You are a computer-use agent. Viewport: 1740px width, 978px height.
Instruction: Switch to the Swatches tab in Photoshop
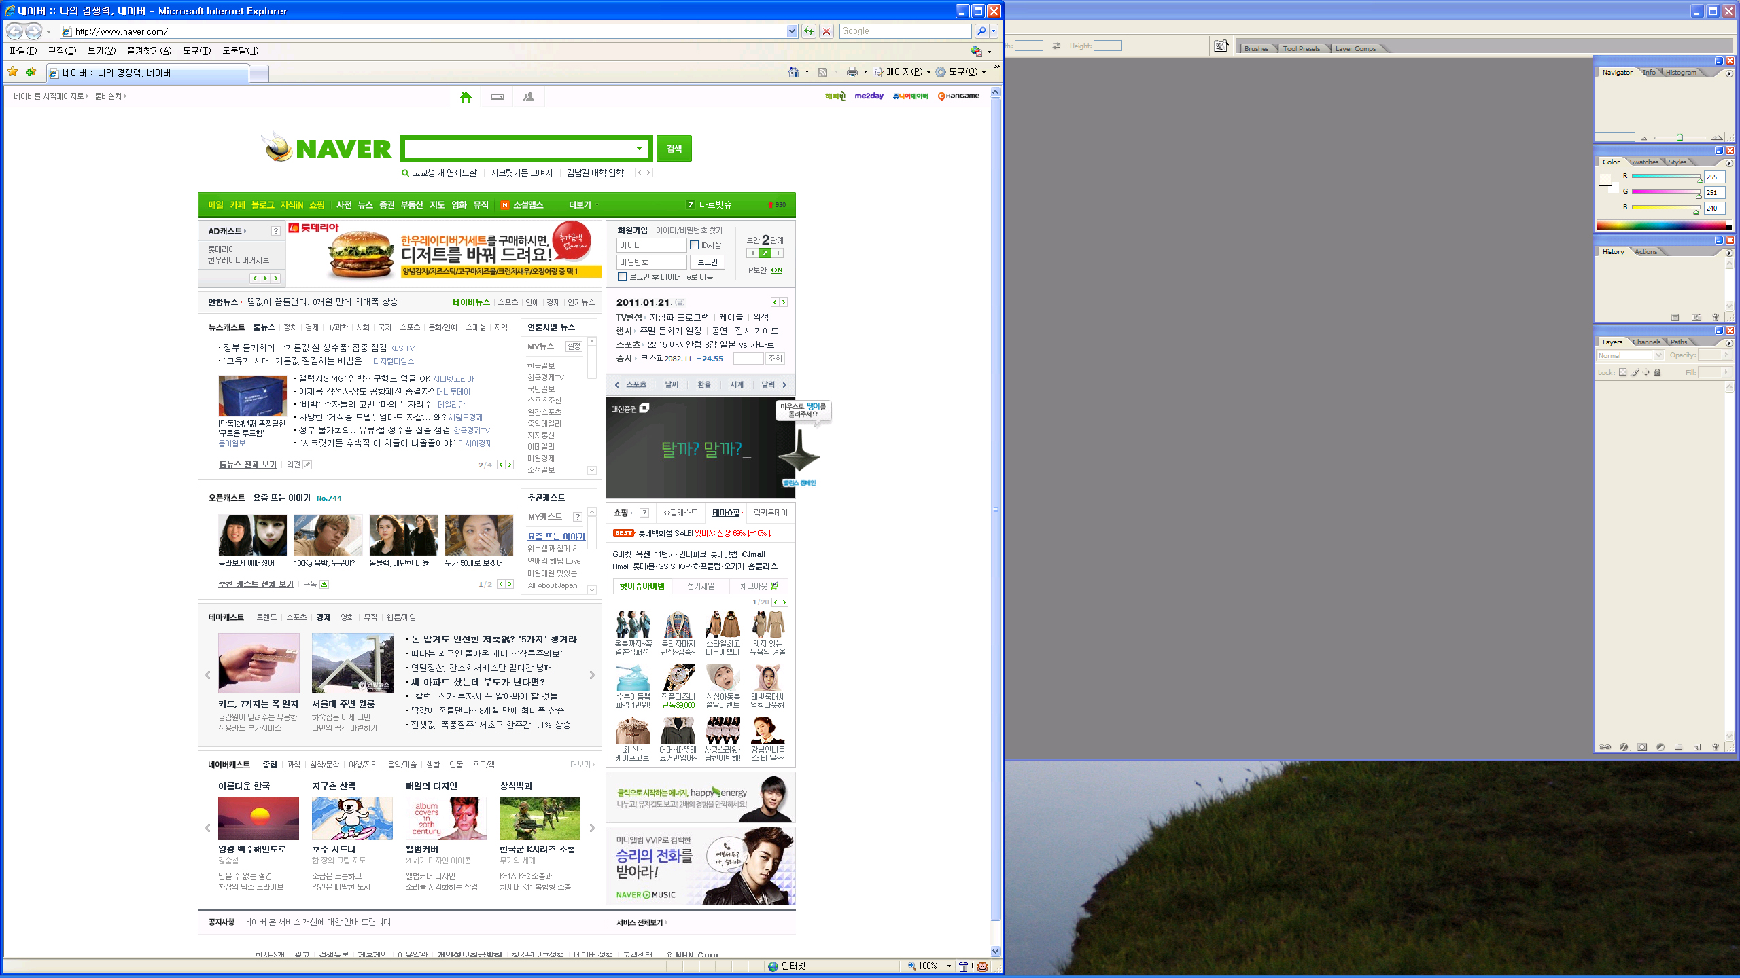point(1644,162)
